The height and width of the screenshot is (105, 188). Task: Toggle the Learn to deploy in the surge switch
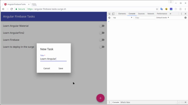coord(102,47)
